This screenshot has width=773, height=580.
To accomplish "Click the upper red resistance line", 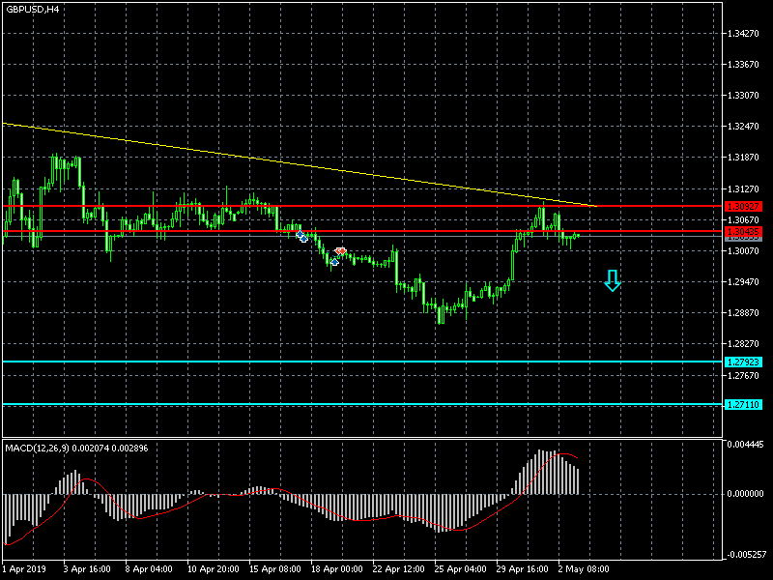I will 386,206.
